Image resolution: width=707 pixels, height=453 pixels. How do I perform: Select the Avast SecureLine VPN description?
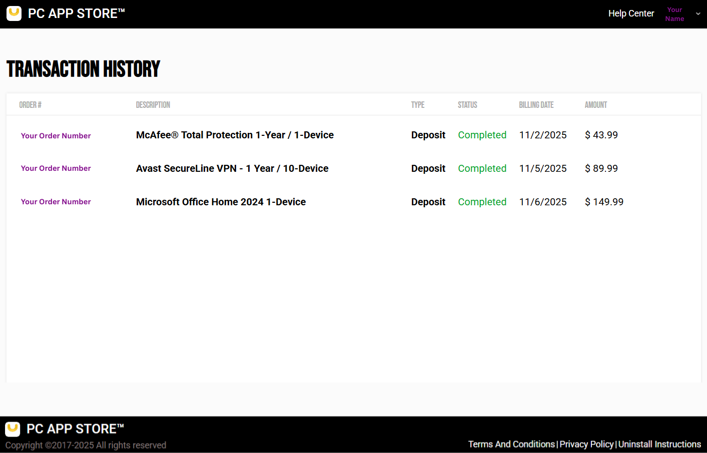[x=232, y=168]
